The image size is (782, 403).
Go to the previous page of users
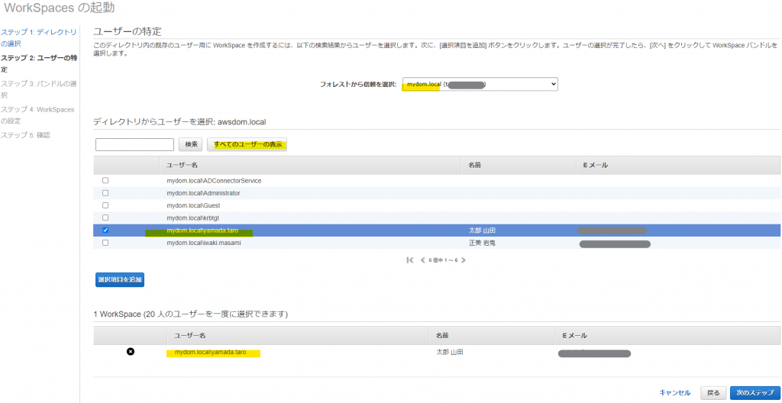(423, 260)
